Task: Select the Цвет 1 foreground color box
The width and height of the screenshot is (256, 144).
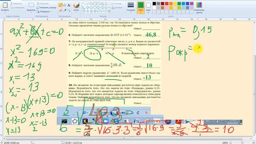Action: coord(141,8)
